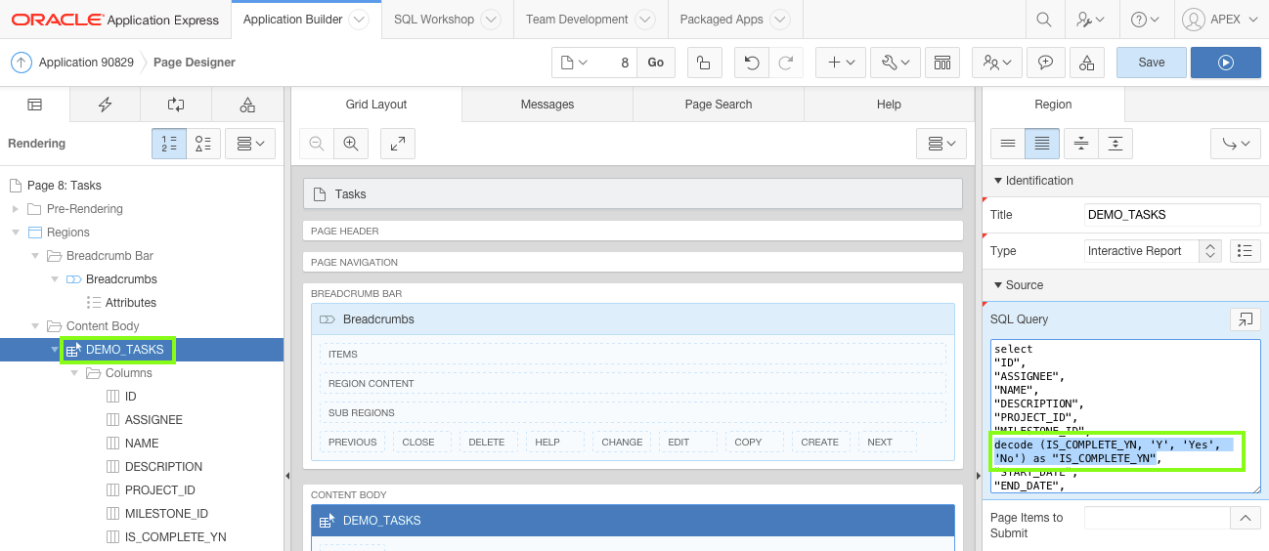Switch to the Messages tab
Image resolution: width=1269 pixels, height=551 pixels.
[547, 105]
